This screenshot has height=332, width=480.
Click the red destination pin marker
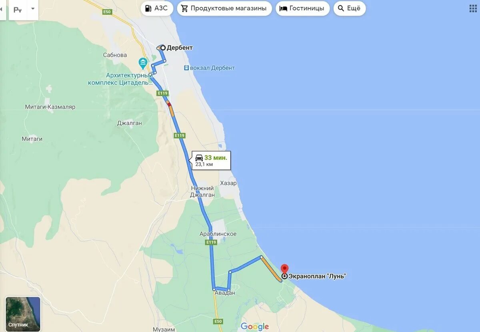pyautogui.click(x=284, y=269)
